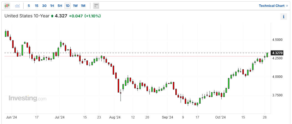292x124 pixels.
Task: Choose the 1W weekly timeframe
Action: coord(75,6)
